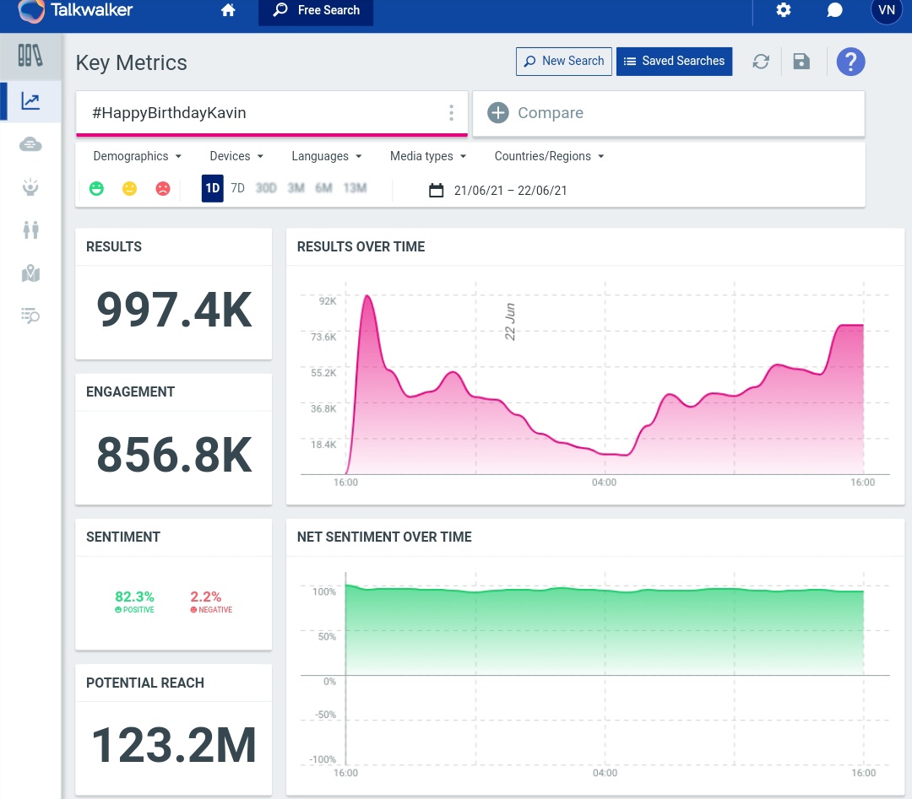Select the key metrics chart sidebar icon
The width and height of the screenshot is (912, 799).
(x=30, y=101)
